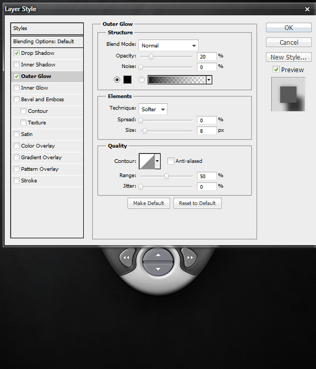Click the Cancel button
This screenshot has height=369, width=316.
pos(289,42)
